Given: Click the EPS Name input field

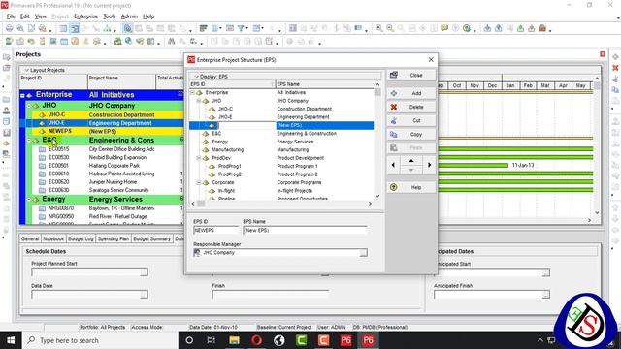Looking at the screenshot, I should click(305, 230).
